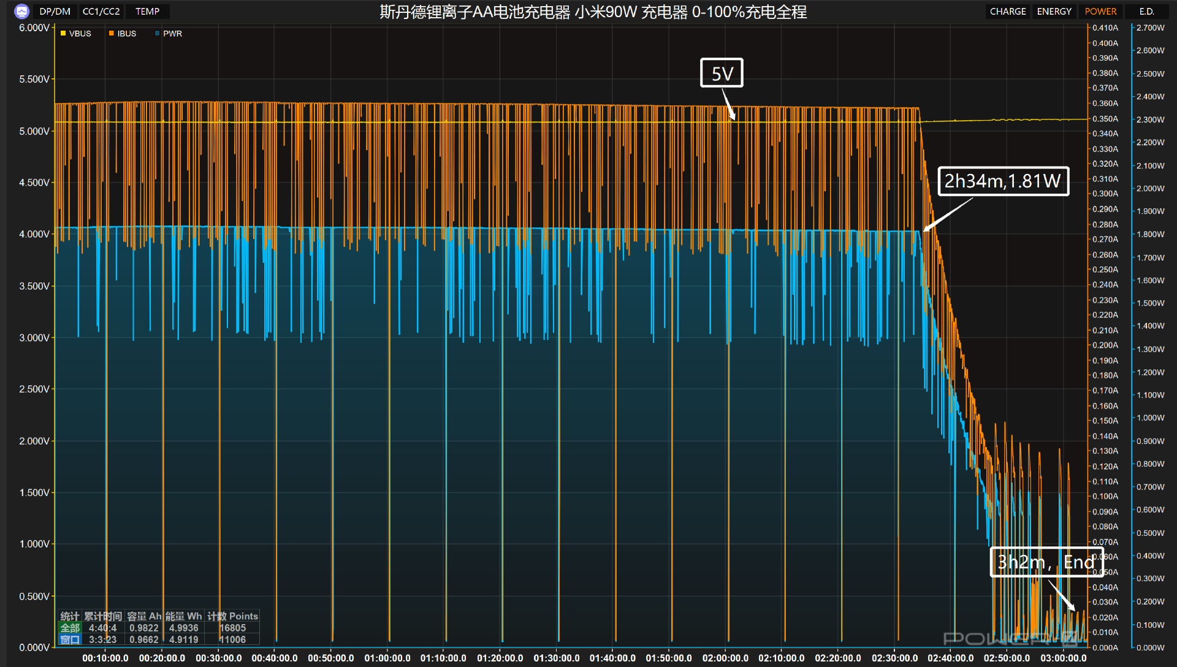
Task: Click the capacity value 0.9822
Action: (x=144, y=628)
